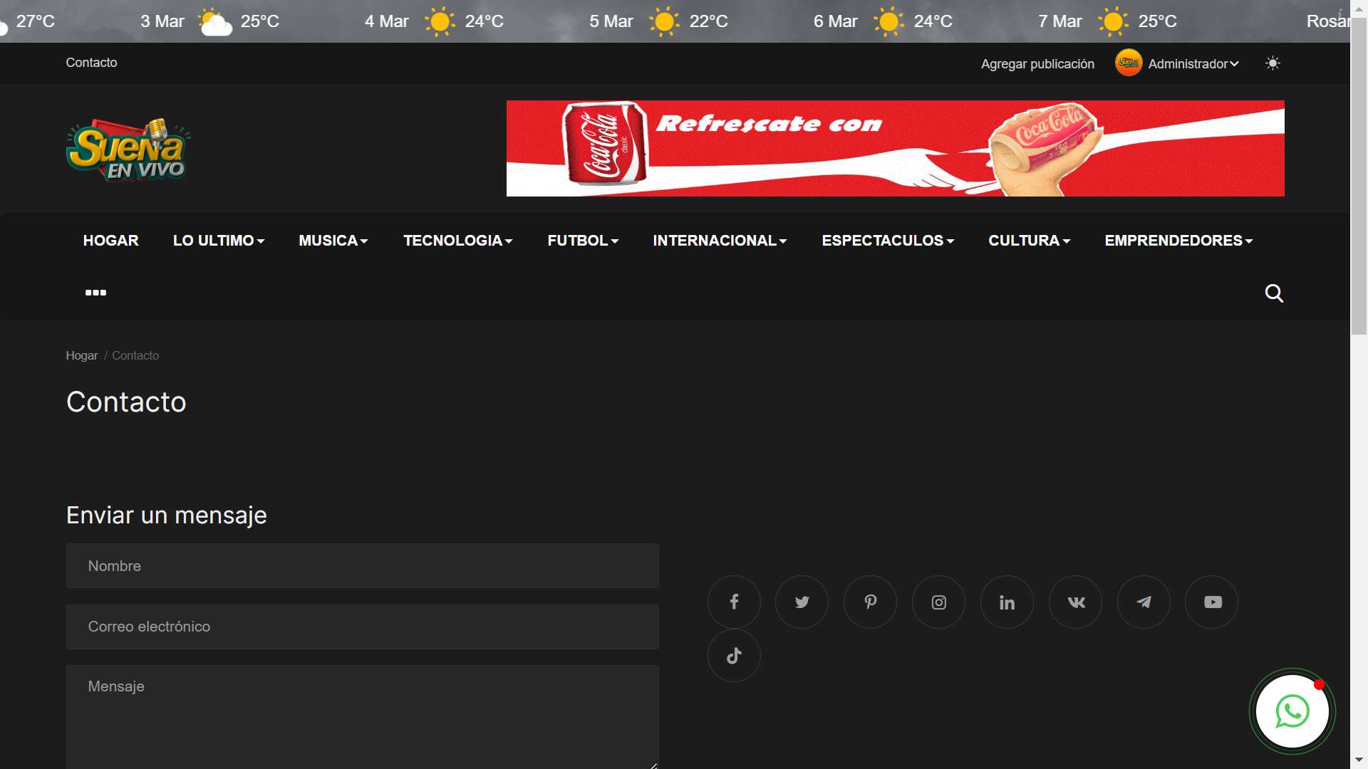
Task: Click the Coca-Cola banner advertisement
Action: point(895,148)
